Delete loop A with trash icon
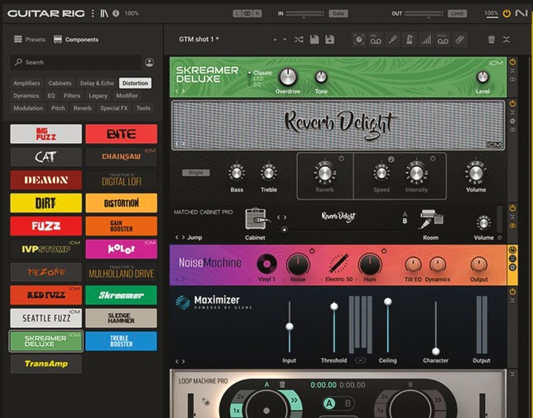 (x=282, y=385)
